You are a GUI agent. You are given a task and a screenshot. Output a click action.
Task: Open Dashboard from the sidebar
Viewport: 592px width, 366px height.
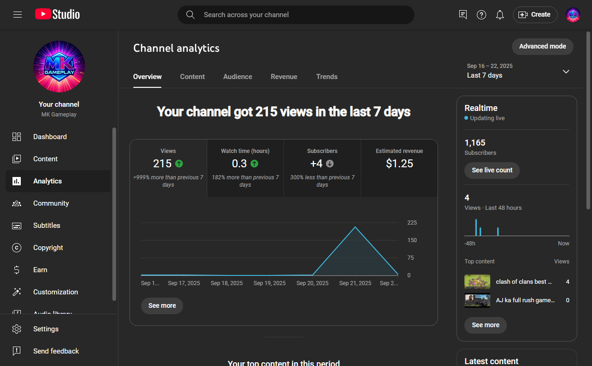[50, 137]
